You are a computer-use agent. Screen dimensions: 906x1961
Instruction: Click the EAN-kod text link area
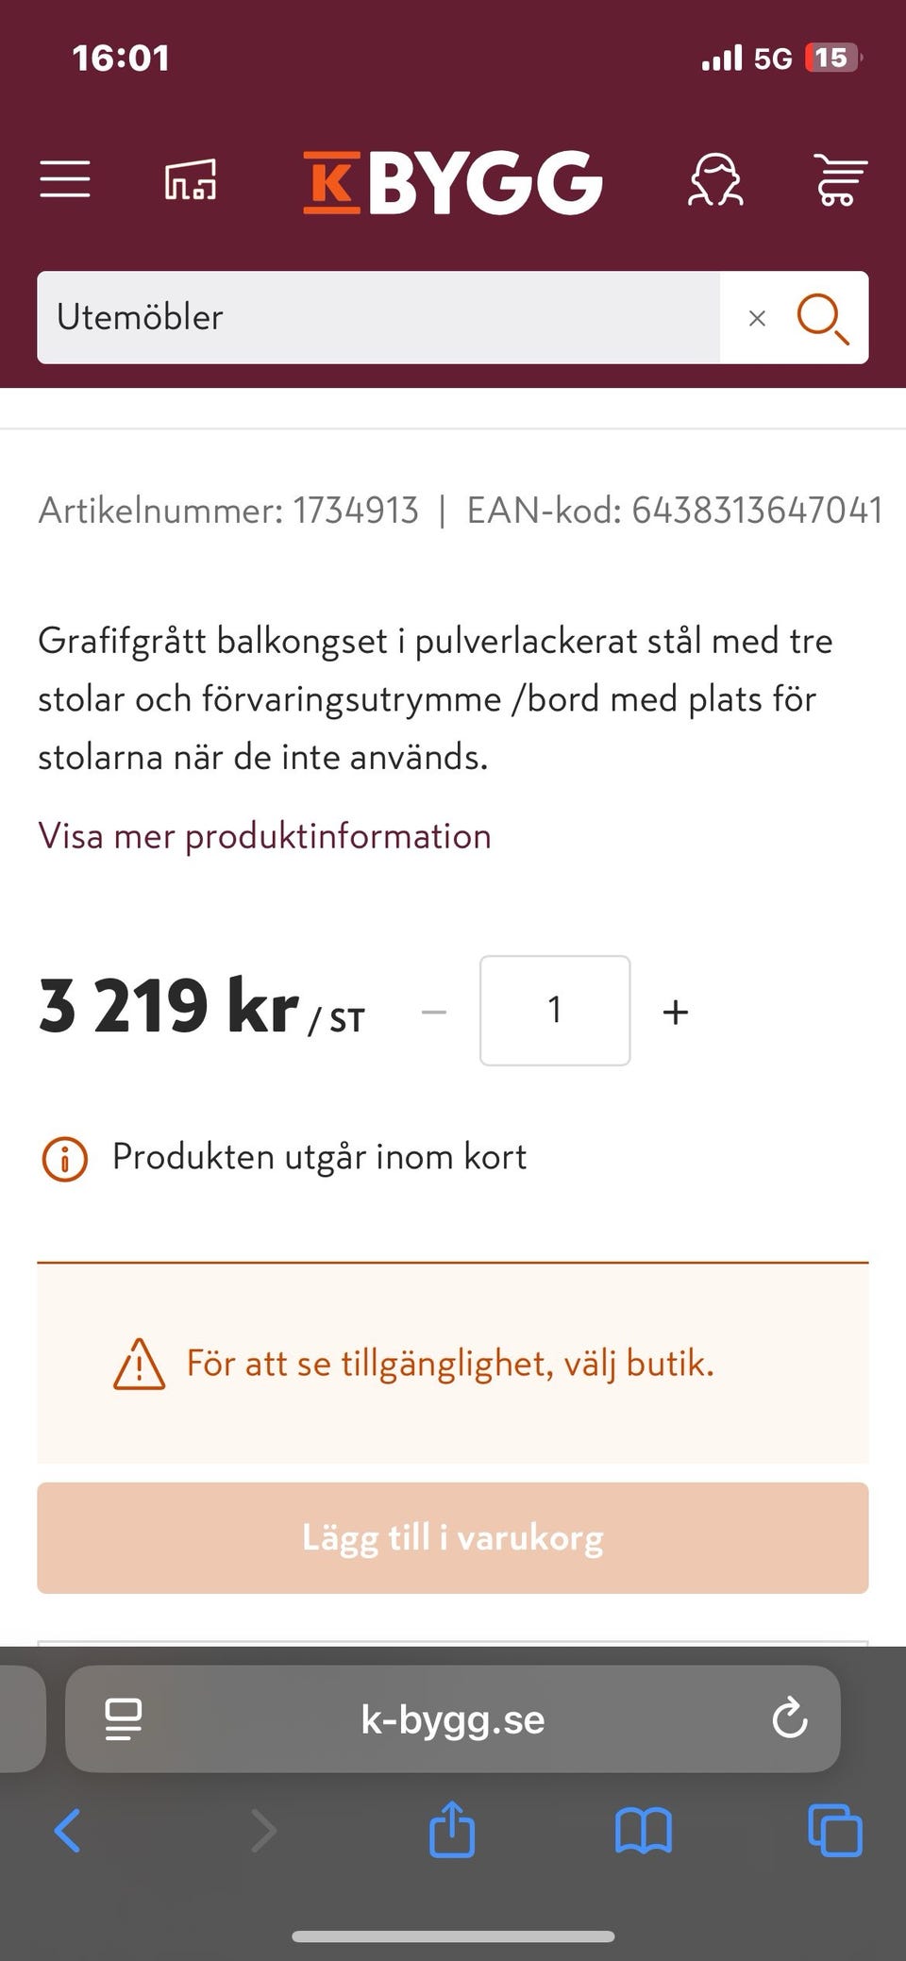(674, 510)
